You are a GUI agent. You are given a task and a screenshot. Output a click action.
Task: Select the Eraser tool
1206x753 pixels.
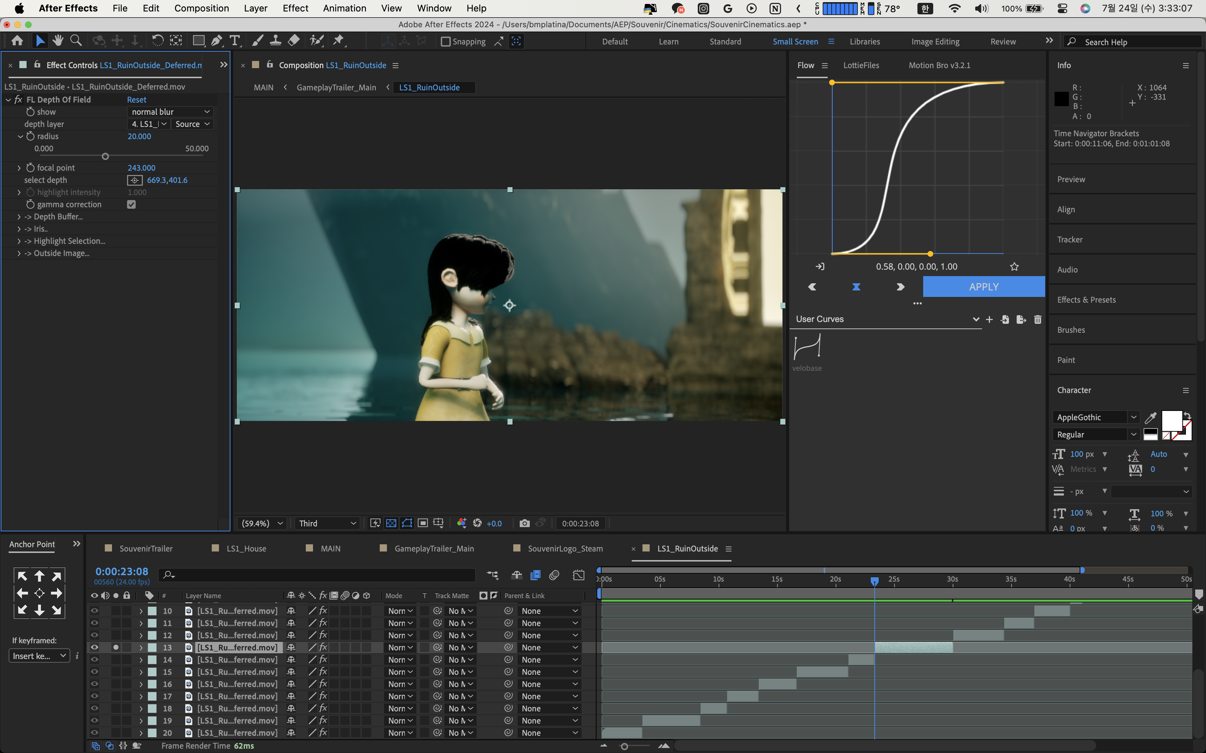pos(294,41)
